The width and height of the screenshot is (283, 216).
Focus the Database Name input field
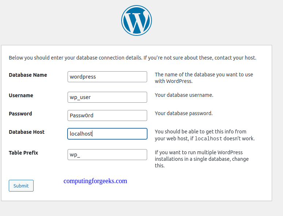point(107,77)
